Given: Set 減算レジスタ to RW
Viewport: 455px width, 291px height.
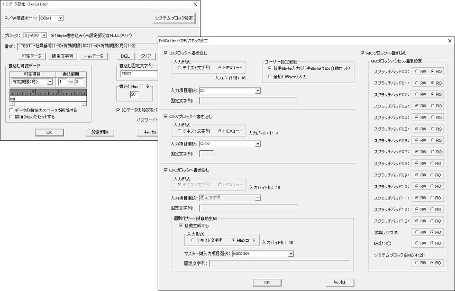Looking at the screenshot, I should click(417, 232).
